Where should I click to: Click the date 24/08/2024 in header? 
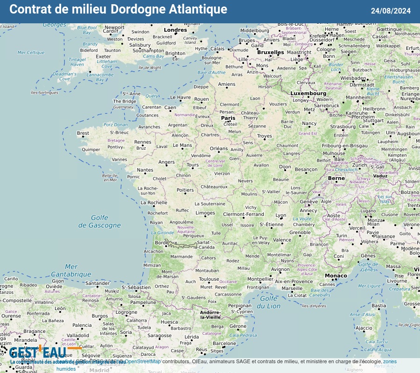pos(391,11)
